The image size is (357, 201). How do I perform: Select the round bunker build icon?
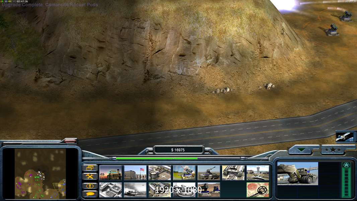pos(184,190)
